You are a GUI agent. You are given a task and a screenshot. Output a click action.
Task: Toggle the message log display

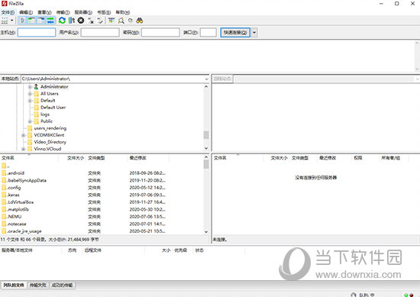tap(23, 21)
